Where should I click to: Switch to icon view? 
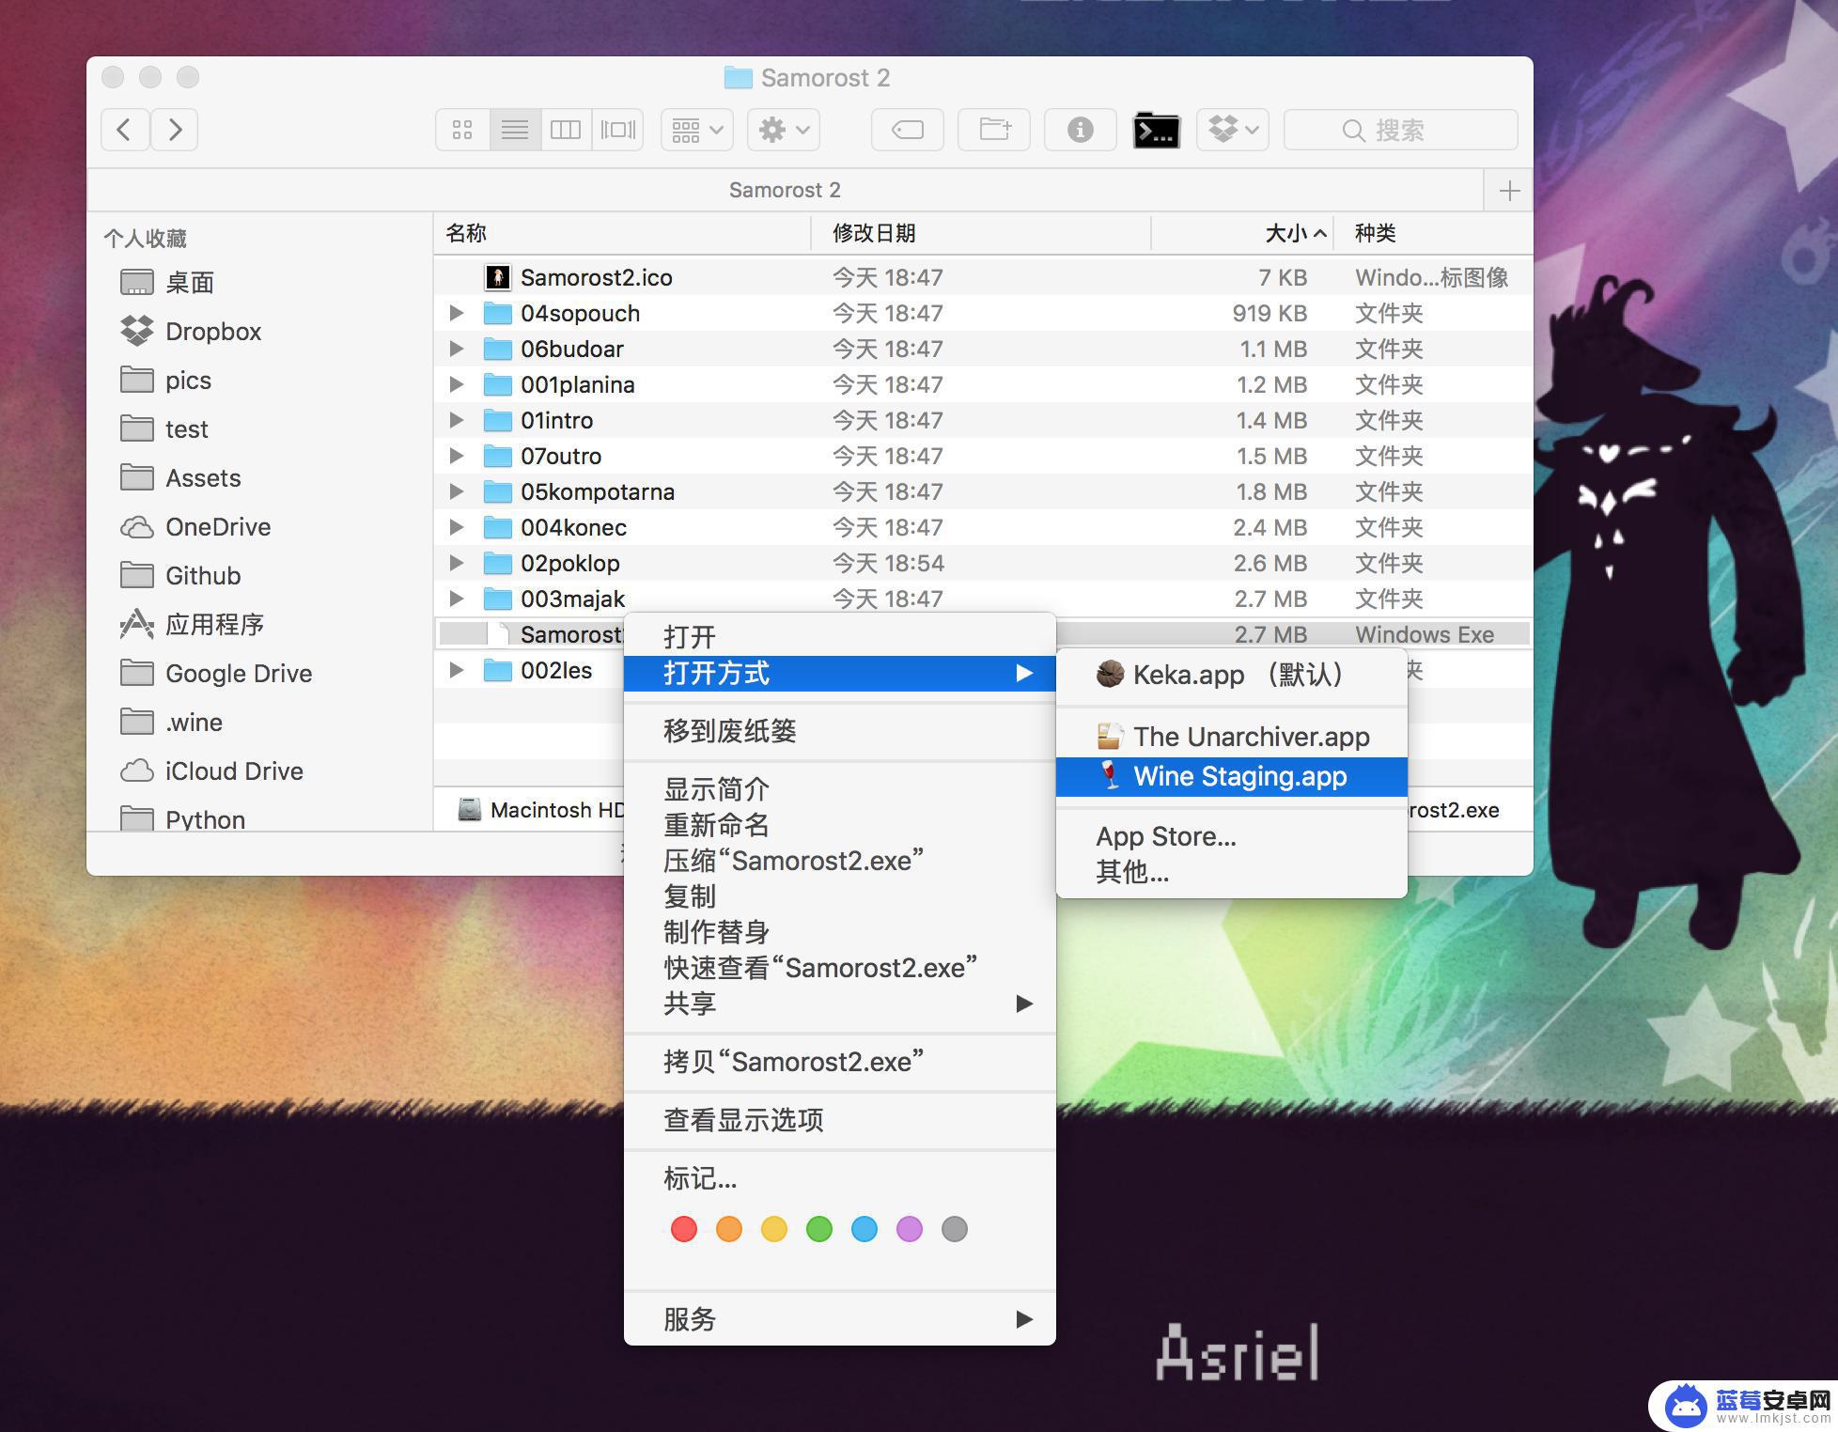pos(462,130)
